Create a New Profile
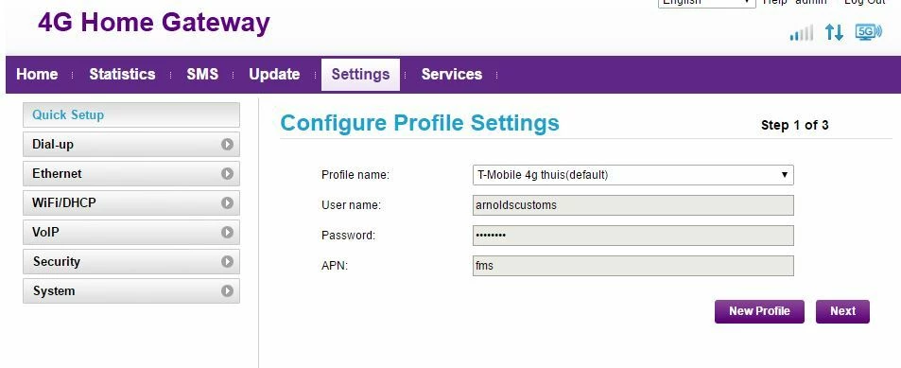Image resolution: width=901 pixels, height=368 pixels. click(x=759, y=311)
